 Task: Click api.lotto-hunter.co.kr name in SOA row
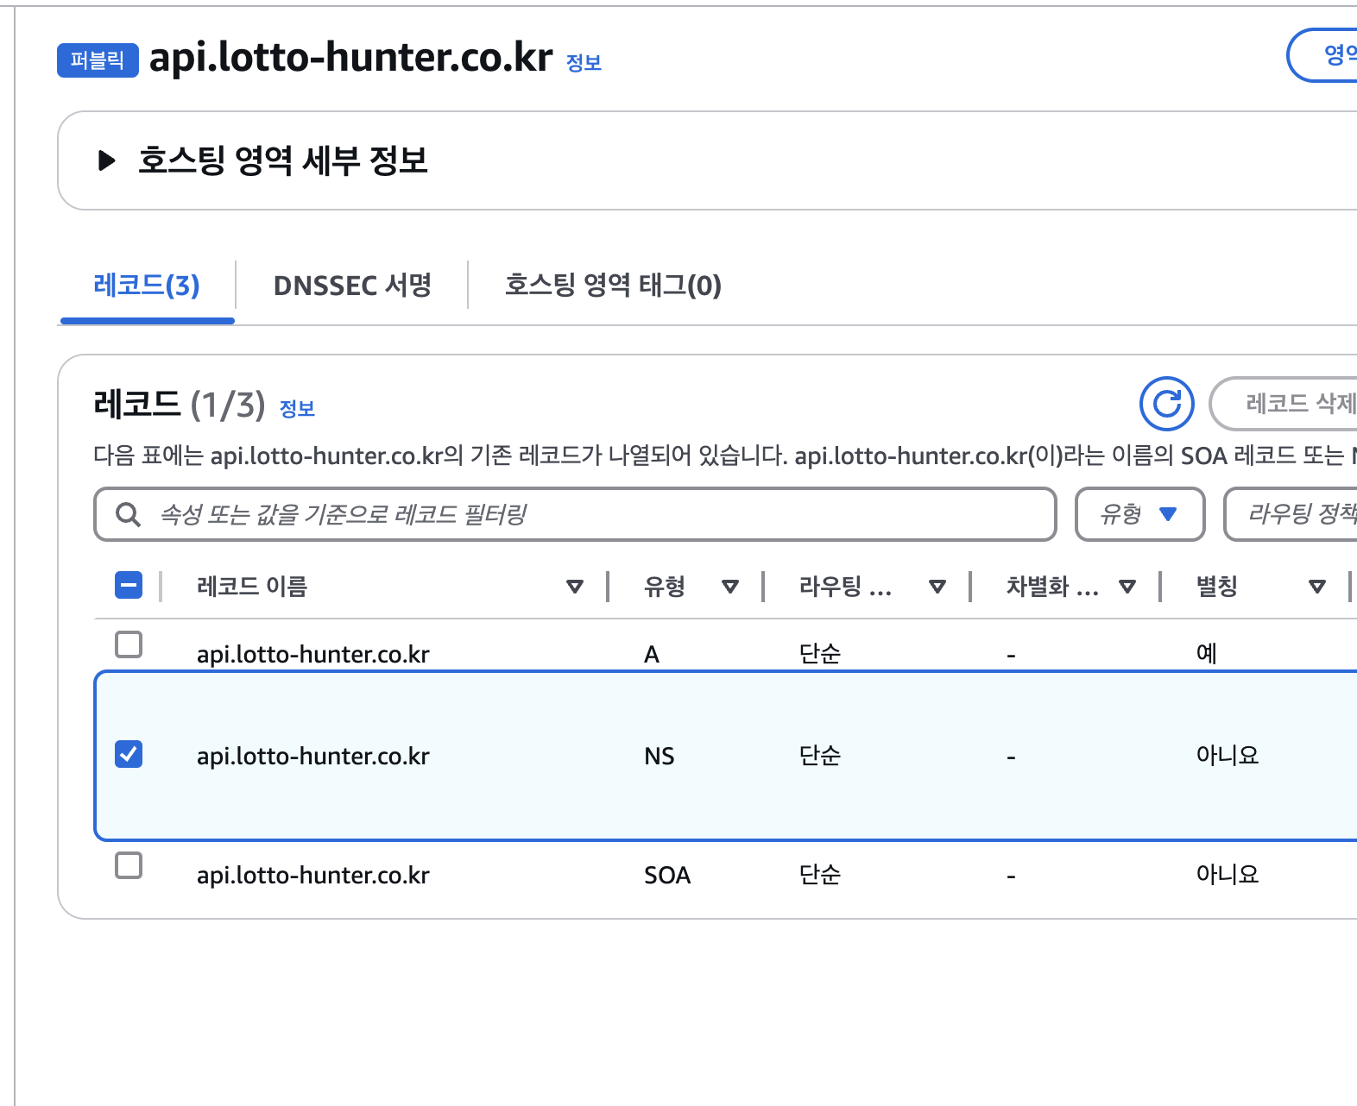[x=313, y=875]
